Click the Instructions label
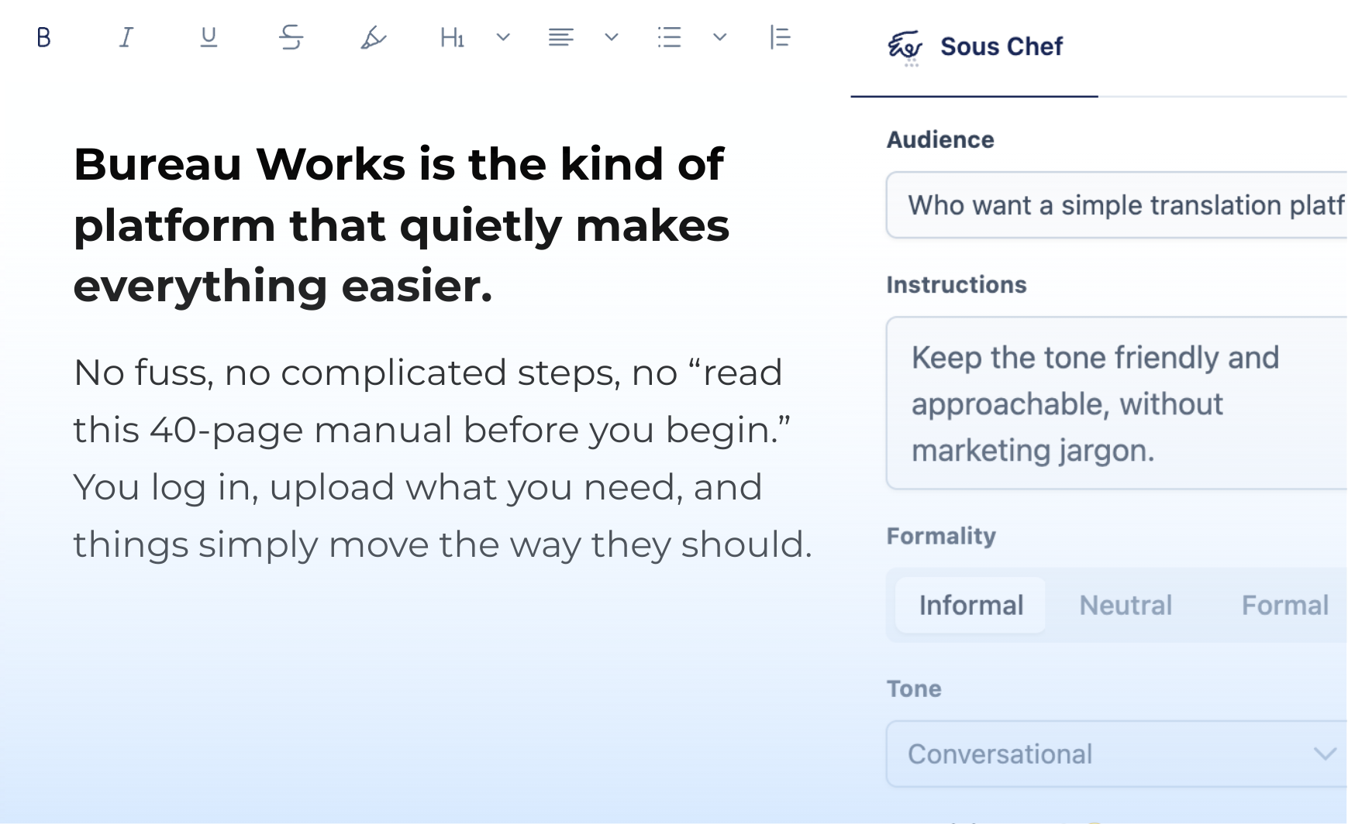Image resolution: width=1348 pixels, height=824 pixels. point(957,285)
